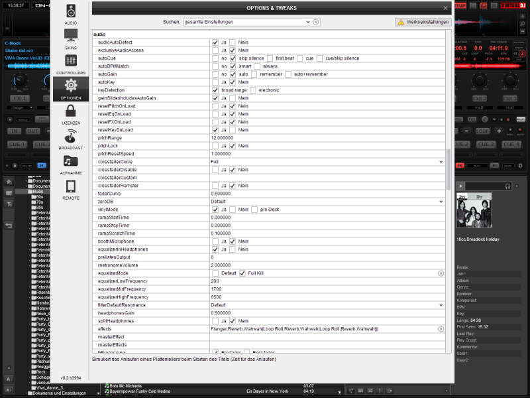Image resolution: width=530 pixels, height=398 pixels.
Task: Clear the Suchen search filter
Action: (x=316, y=22)
